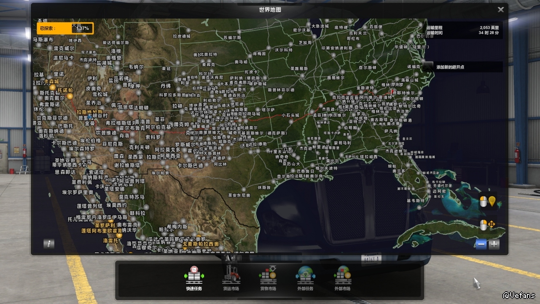540x304 pixels.
Task: Select the 蓬塔普列塔 city label
Action: tap(89, 206)
